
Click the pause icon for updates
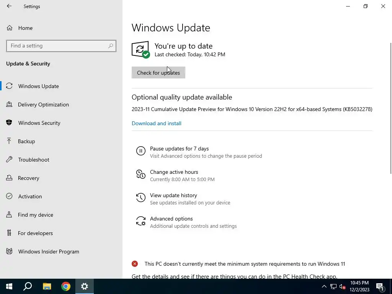(141, 151)
